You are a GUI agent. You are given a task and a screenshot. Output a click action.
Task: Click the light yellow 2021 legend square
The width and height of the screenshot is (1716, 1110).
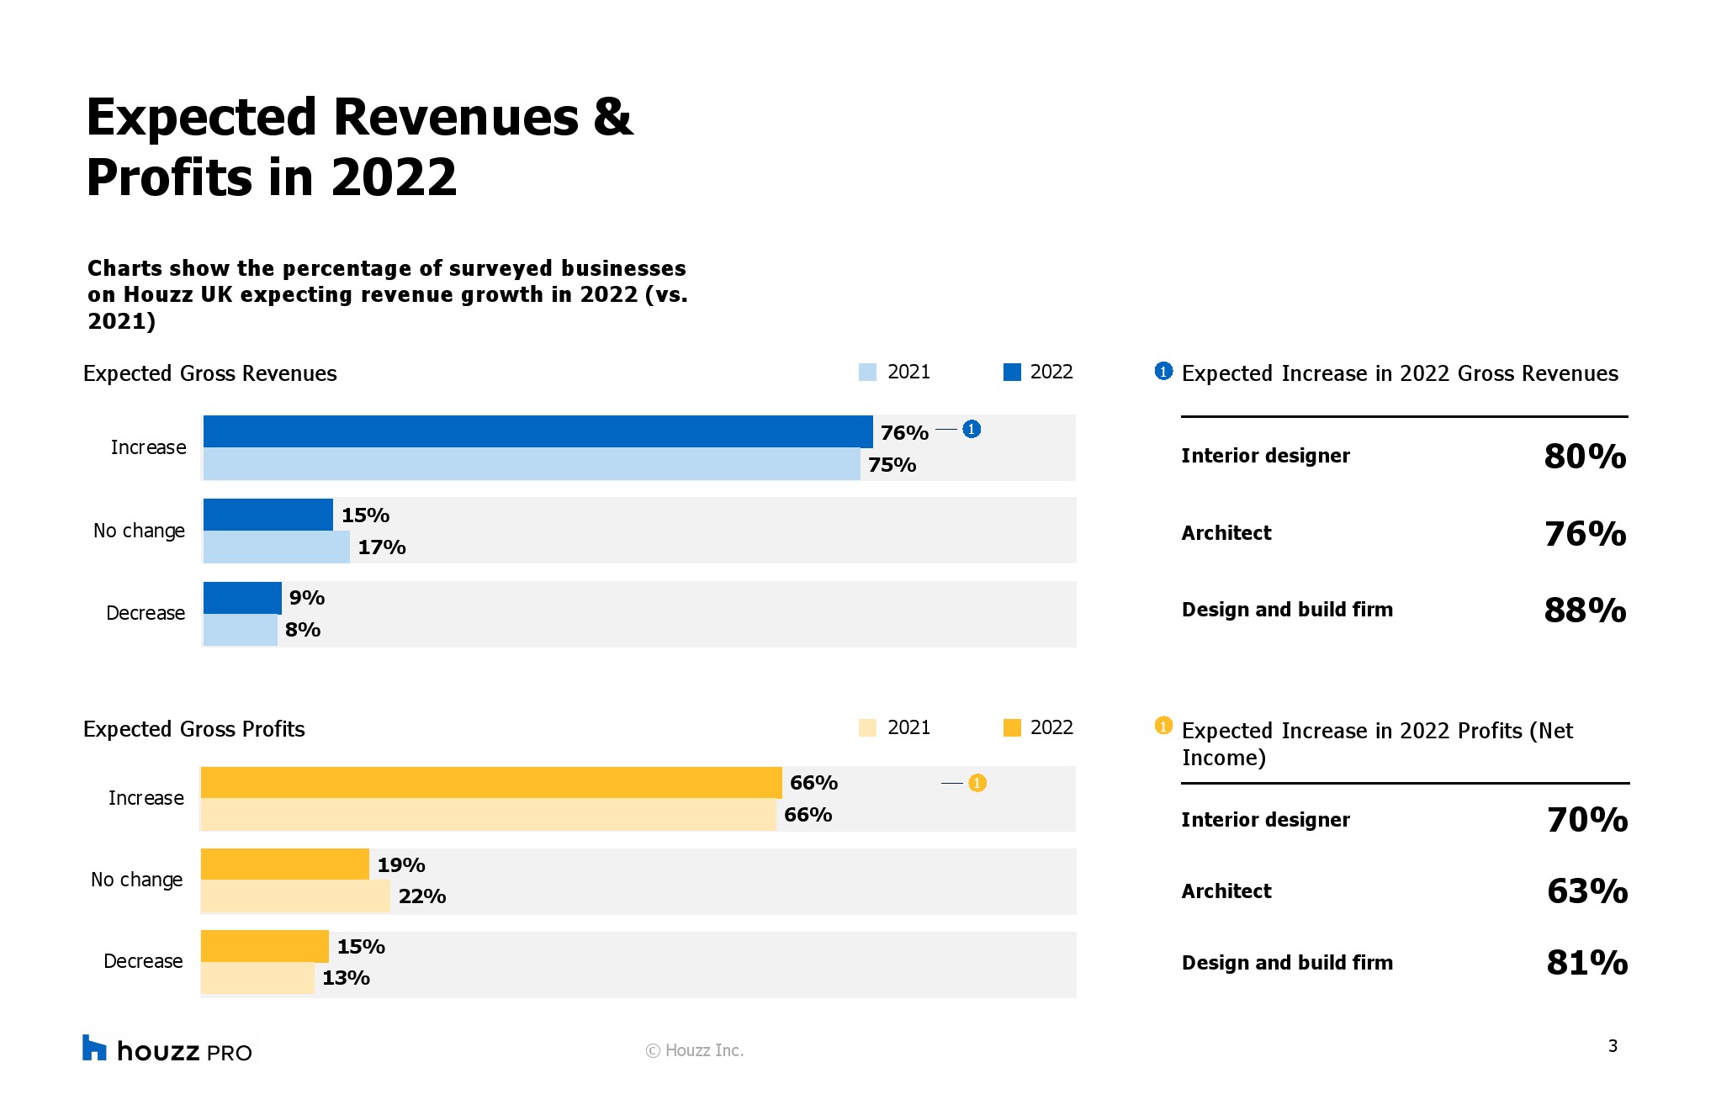pos(867,728)
